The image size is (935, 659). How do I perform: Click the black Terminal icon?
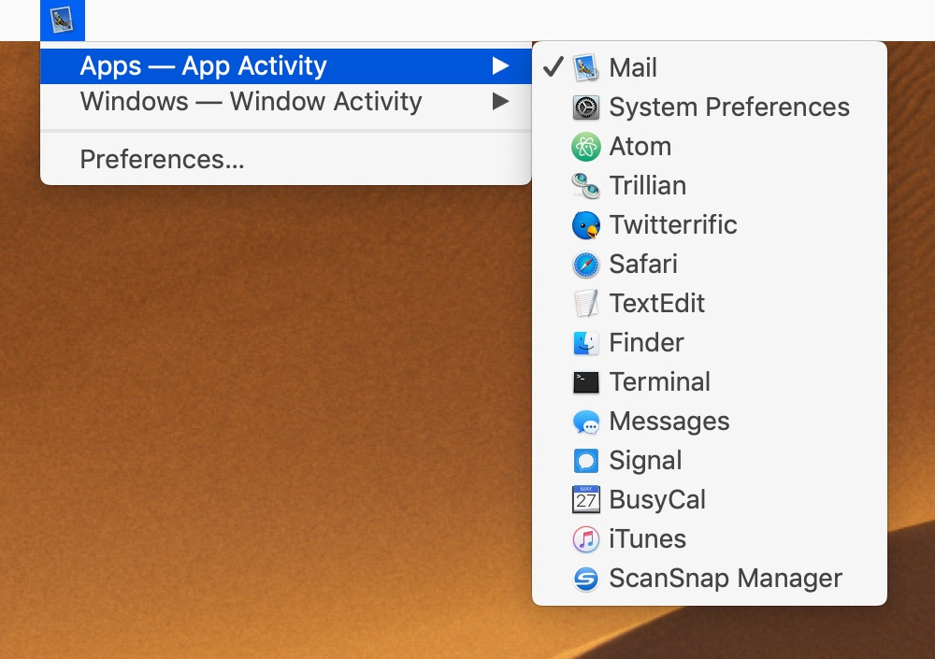(x=585, y=382)
